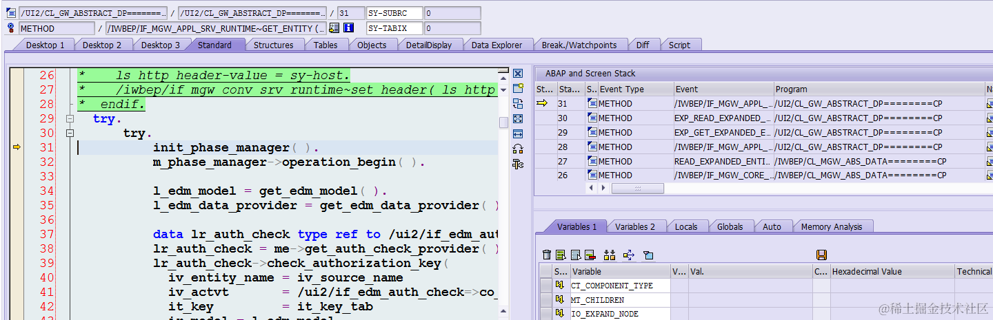
Task: Open the Objects tab
Action: (372, 45)
